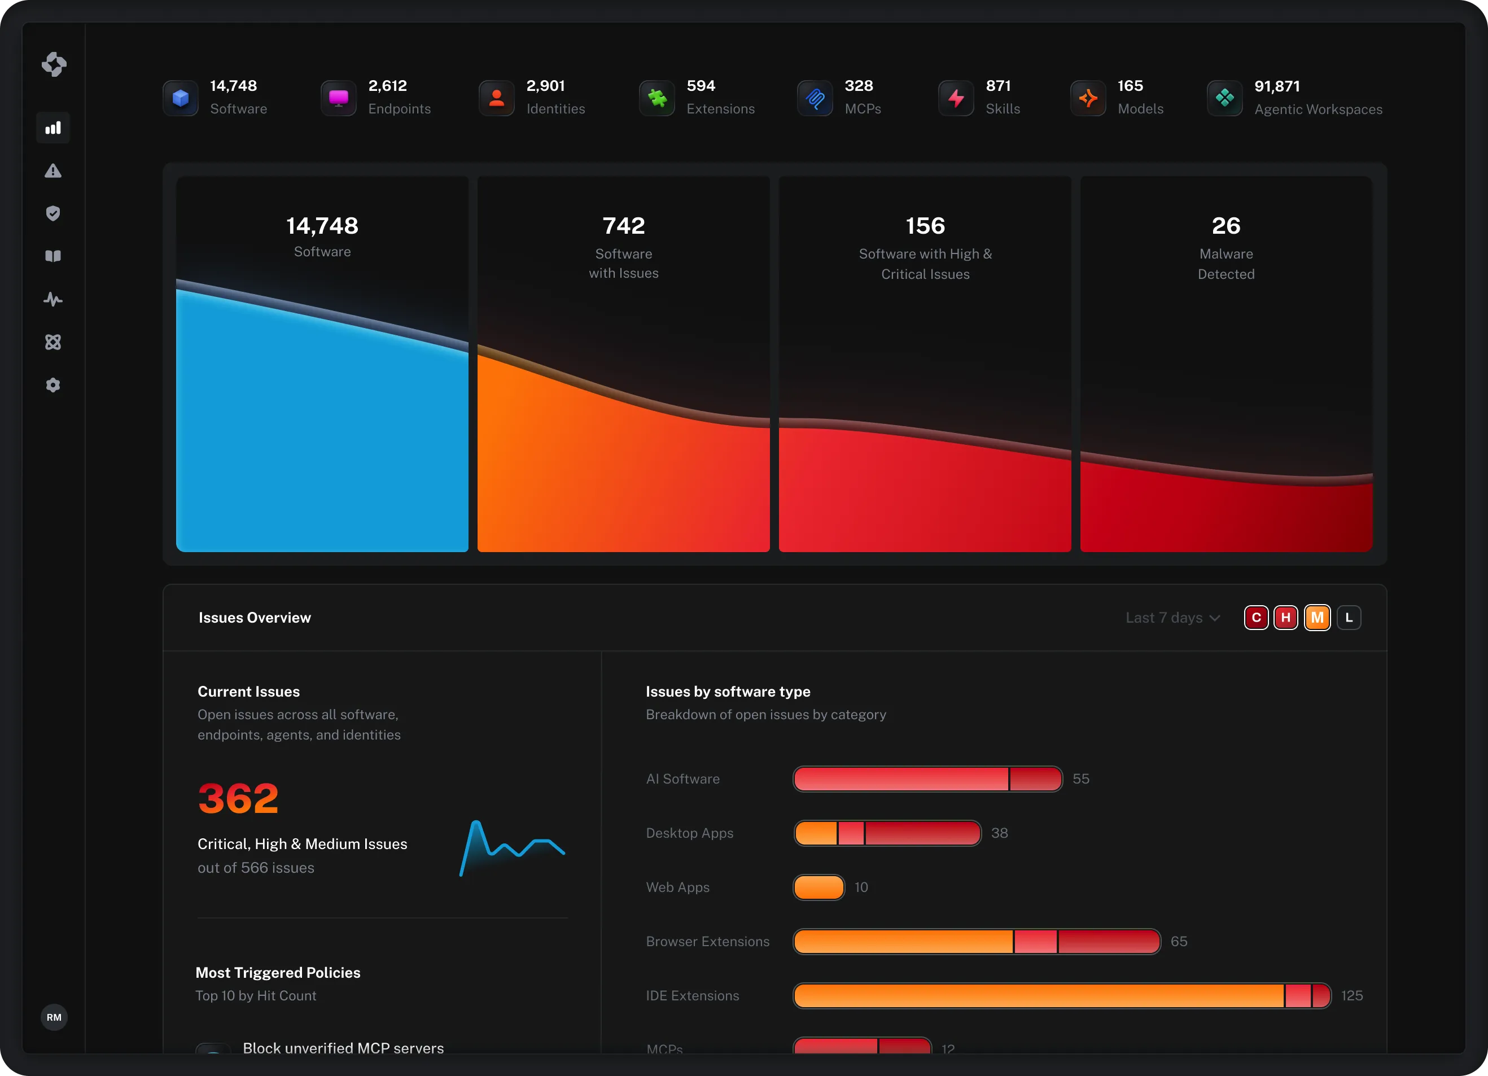
Task: Open the integrations sidebar icon
Action: point(53,342)
